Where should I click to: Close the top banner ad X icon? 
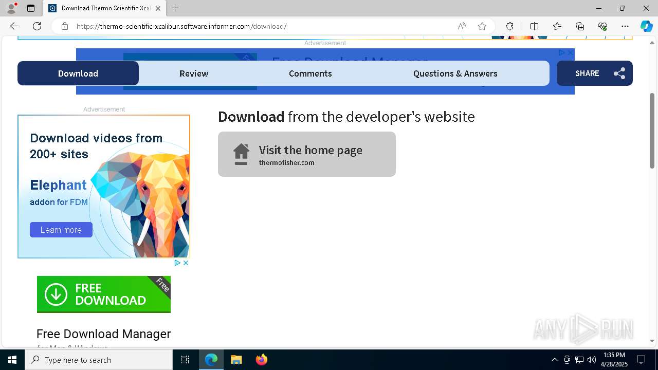point(570,52)
